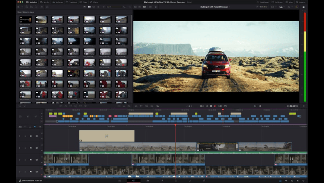
Task: Open the Inspector panel
Action: (x=301, y=2)
